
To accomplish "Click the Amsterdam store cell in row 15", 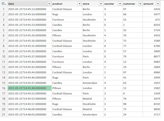I will (x=93, y=83).
